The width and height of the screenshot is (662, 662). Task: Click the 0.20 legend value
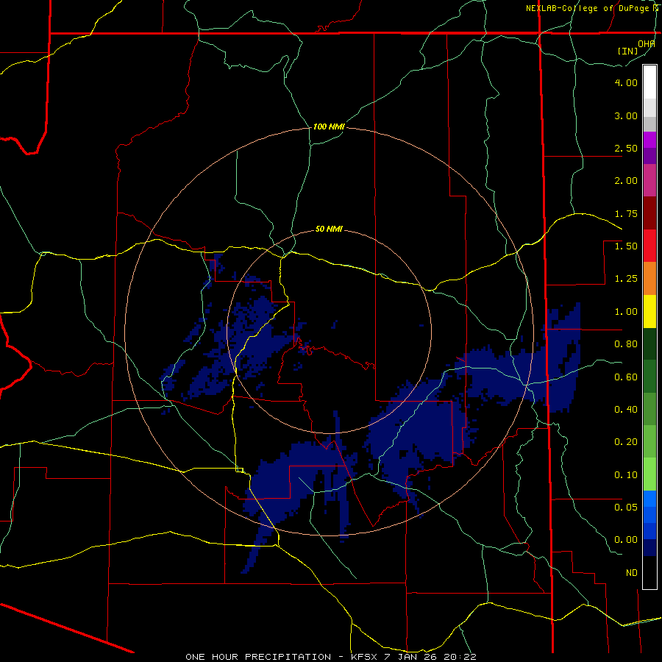626,442
